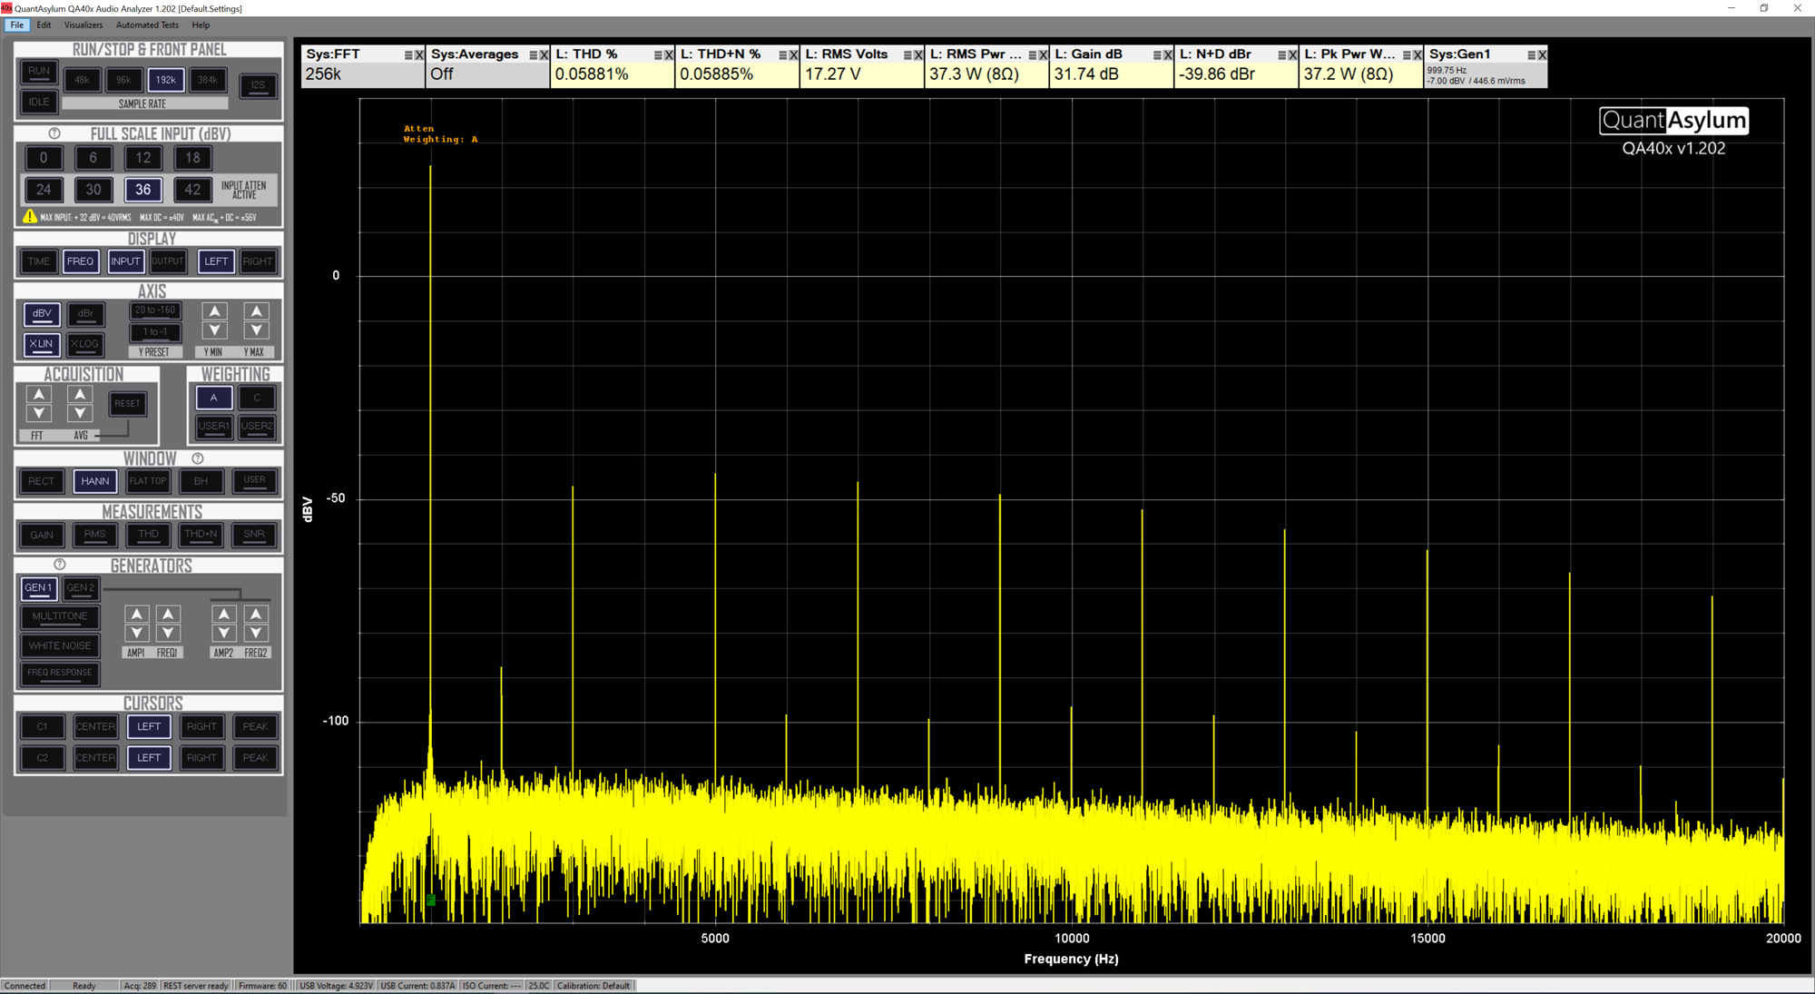Select the 48k sample rate

(82, 80)
